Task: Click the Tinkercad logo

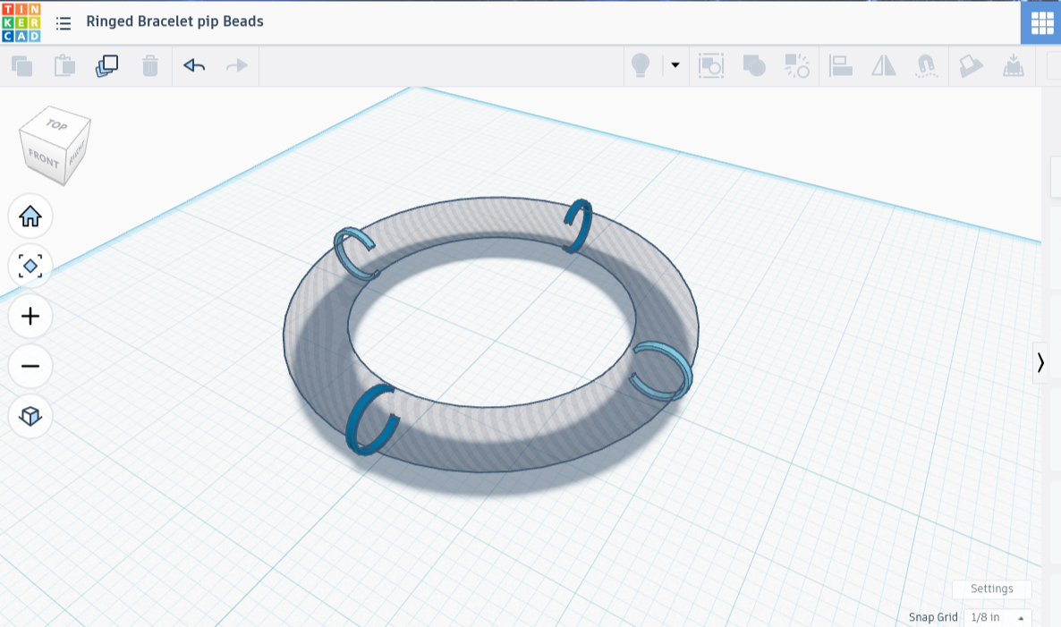Action: (x=21, y=22)
